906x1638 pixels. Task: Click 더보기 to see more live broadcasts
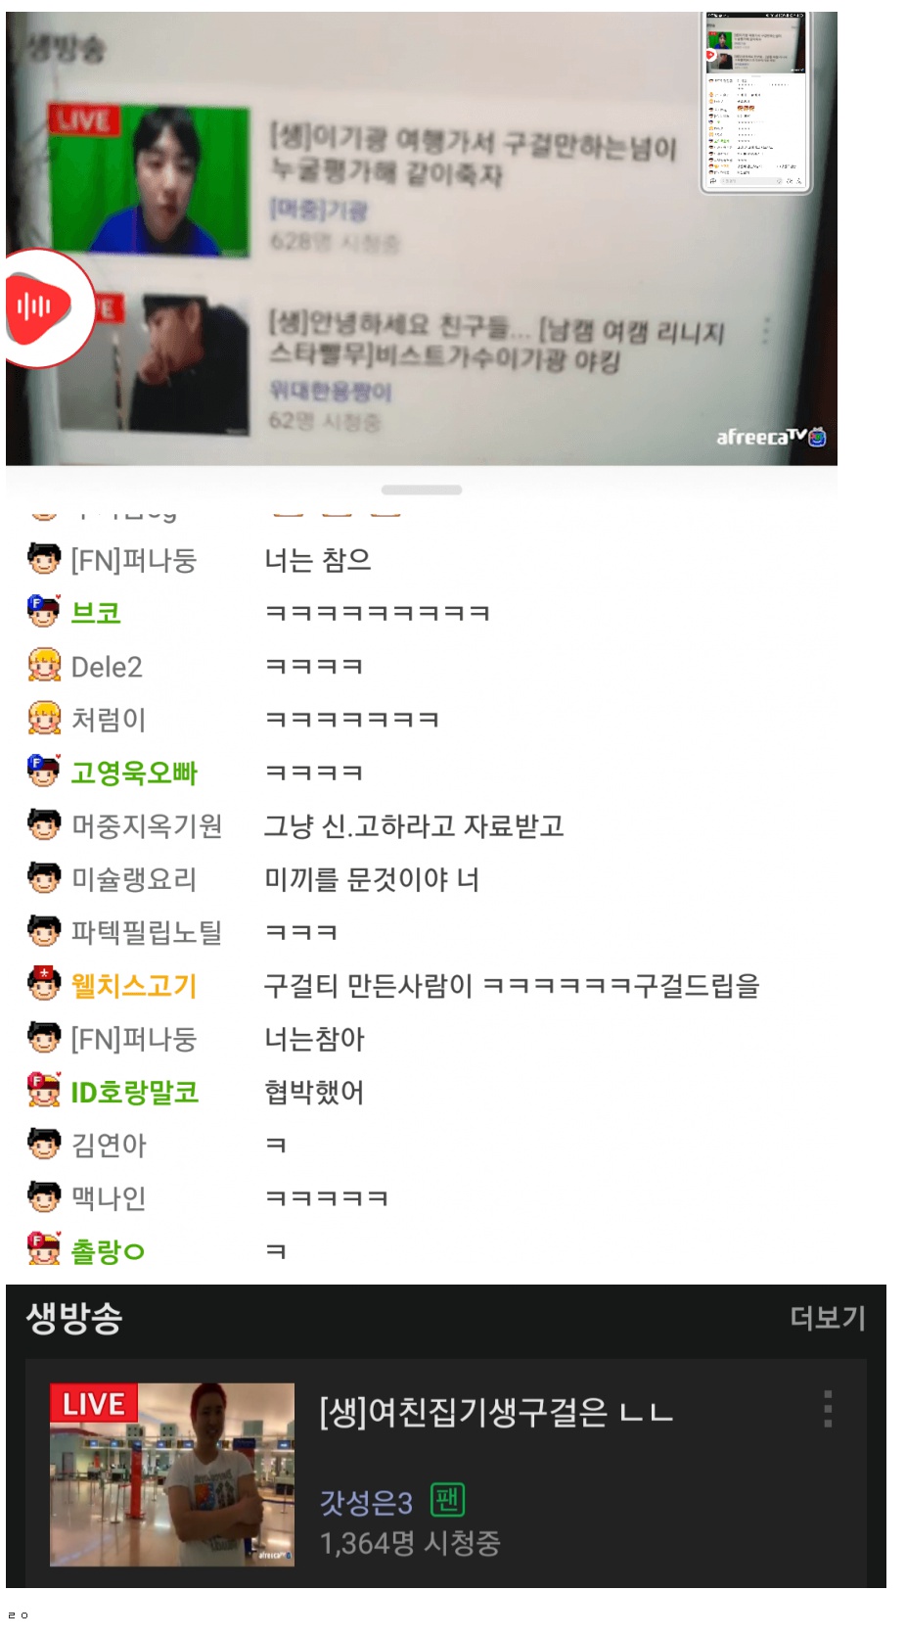tap(828, 1318)
